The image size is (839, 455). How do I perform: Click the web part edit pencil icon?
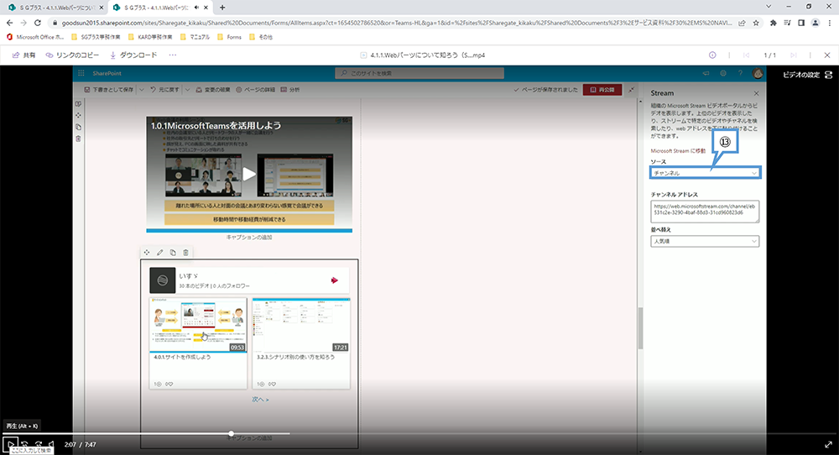[x=159, y=252]
